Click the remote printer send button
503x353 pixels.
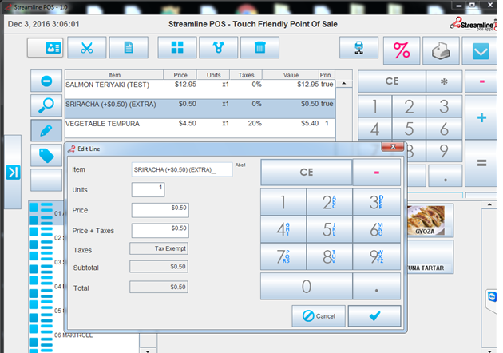click(x=359, y=47)
